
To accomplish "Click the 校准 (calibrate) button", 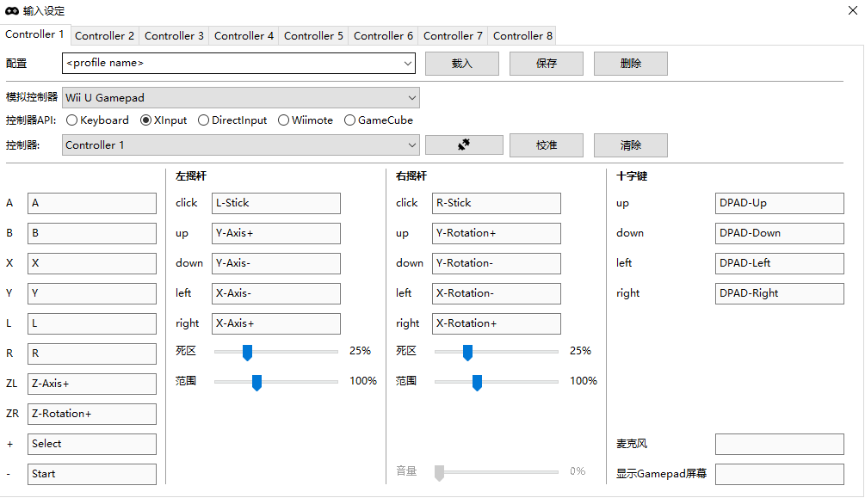I will point(547,145).
